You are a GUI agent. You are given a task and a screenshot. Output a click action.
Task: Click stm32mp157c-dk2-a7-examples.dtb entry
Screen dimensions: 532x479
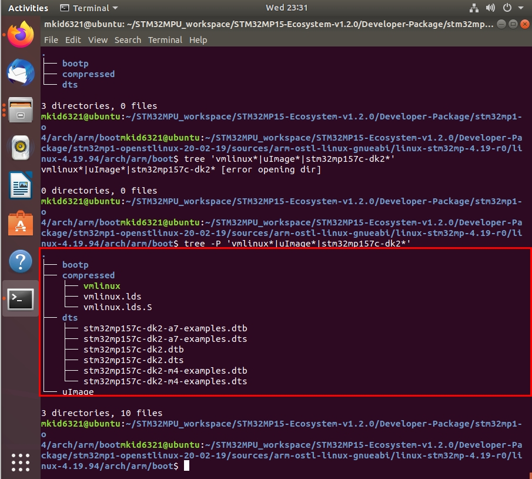pos(165,328)
